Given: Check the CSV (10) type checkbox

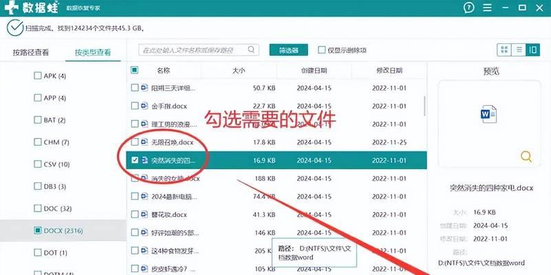Looking at the screenshot, I should [38, 164].
